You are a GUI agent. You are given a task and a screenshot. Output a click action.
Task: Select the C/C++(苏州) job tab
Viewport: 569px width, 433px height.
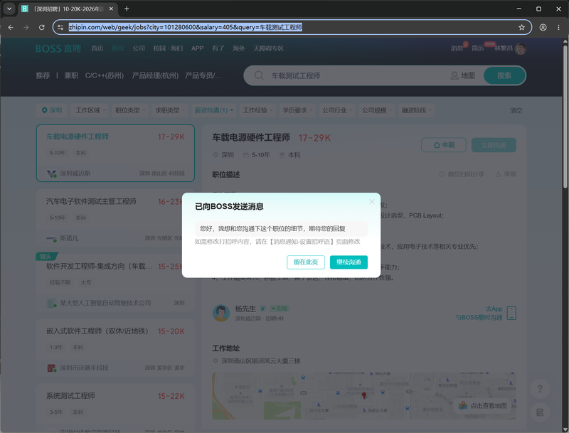105,75
